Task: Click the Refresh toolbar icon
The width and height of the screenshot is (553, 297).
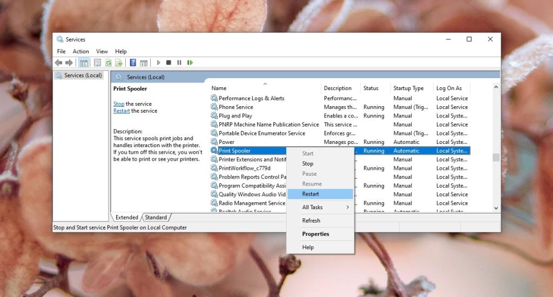Action: pyautogui.click(x=108, y=63)
